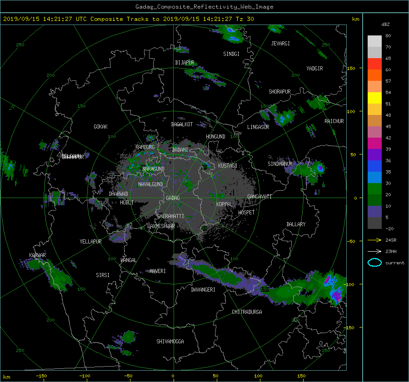Click the Gadag_Composite_Reflectivity_Web_Image title
The width and height of the screenshot is (409, 382).
click(x=204, y=7)
